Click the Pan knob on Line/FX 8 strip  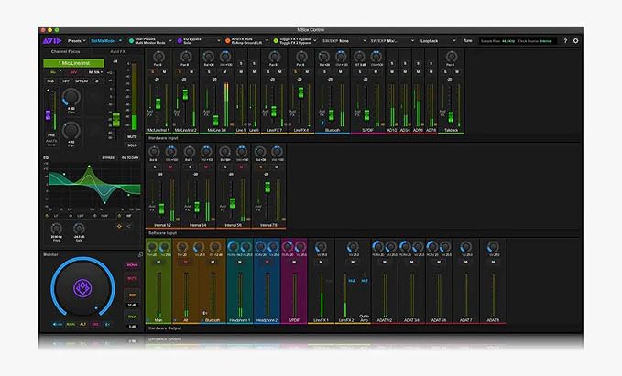pyautogui.click(x=301, y=57)
